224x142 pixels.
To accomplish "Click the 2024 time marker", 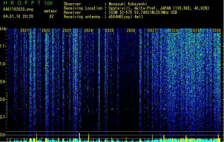I will point(88,31).
